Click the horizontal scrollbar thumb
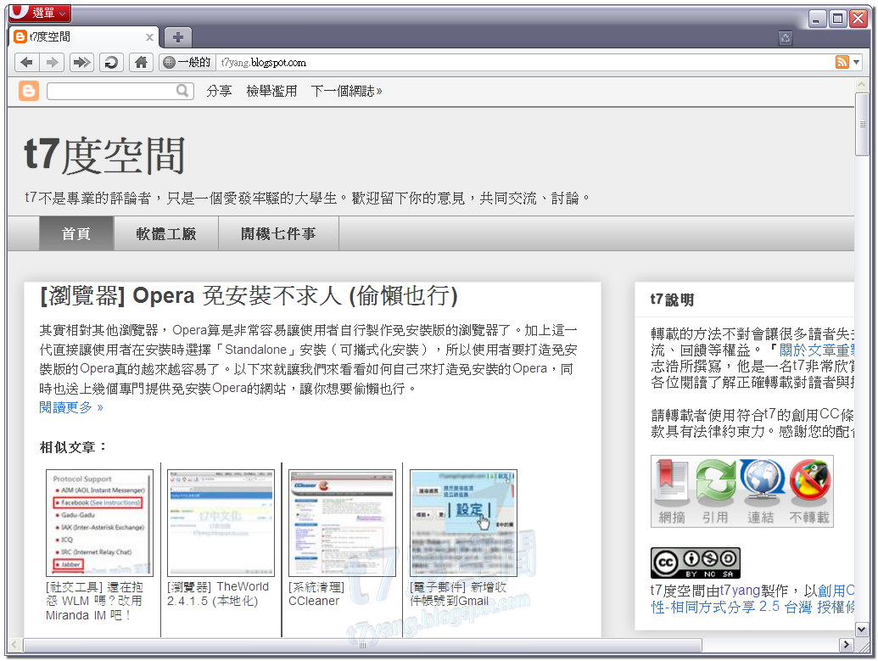878x661 pixels. click(x=362, y=645)
